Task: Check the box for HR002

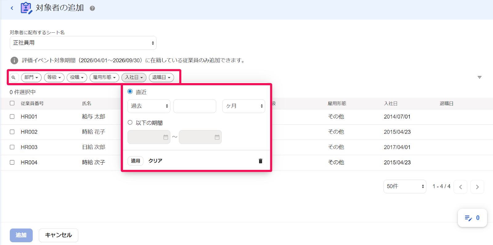Action: pyautogui.click(x=12, y=132)
